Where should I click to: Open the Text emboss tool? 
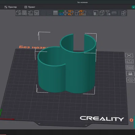coord(108,13)
